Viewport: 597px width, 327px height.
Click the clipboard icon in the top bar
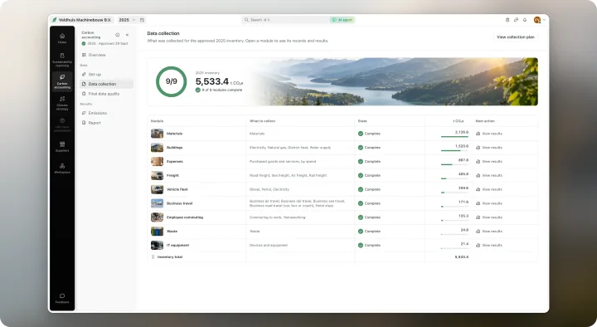(x=507, y=20)
